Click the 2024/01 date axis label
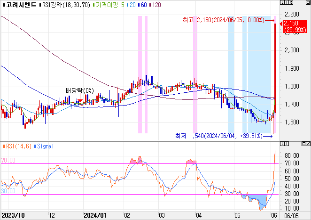311x220 pixels. [95, 215]
